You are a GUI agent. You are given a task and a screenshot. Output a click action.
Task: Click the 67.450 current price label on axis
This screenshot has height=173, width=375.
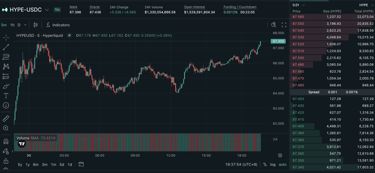278,41
